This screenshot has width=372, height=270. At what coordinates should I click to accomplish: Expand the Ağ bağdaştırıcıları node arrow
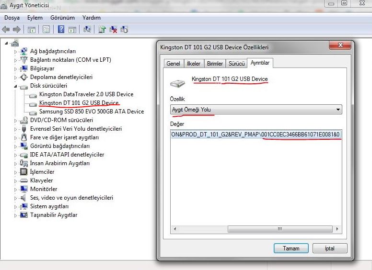(15, 52)
